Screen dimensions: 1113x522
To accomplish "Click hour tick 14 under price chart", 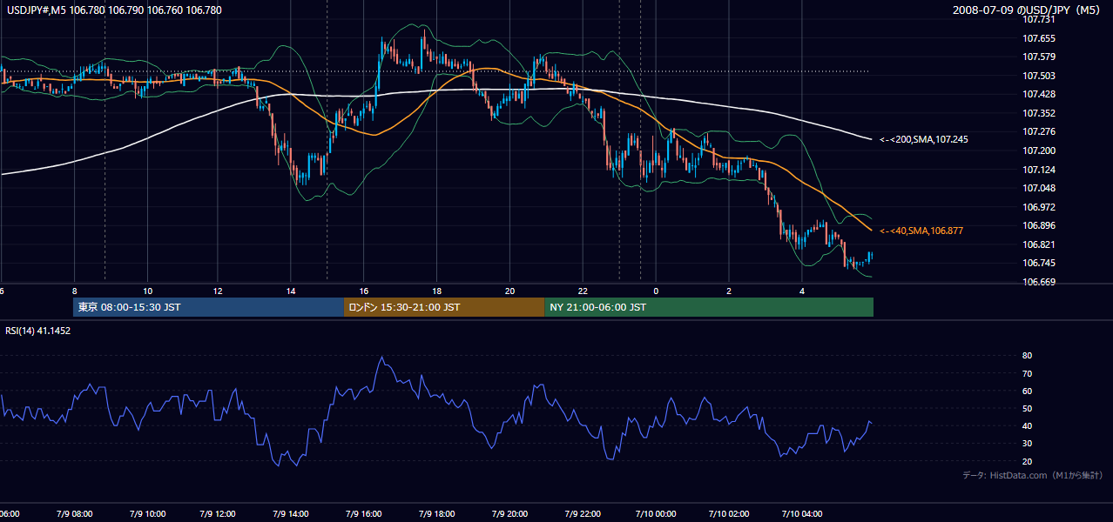I will coord(291,291).
